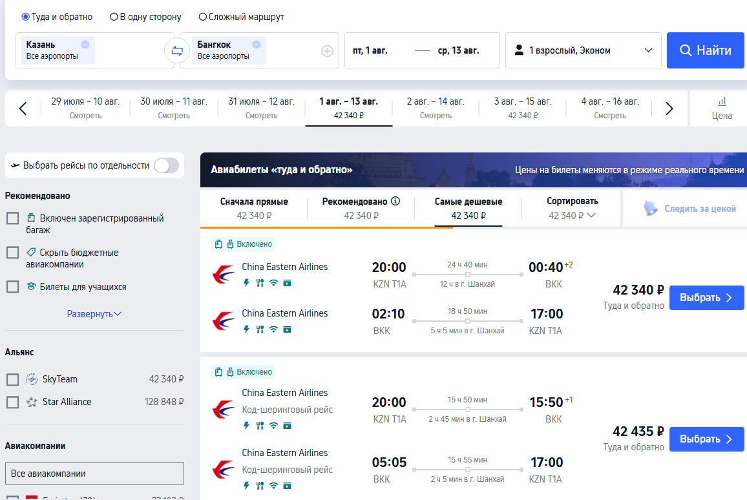
Task: Toggle Выбрать рейсы по отдельности switch
Action: pyautogui.click(x=166, y=166)
